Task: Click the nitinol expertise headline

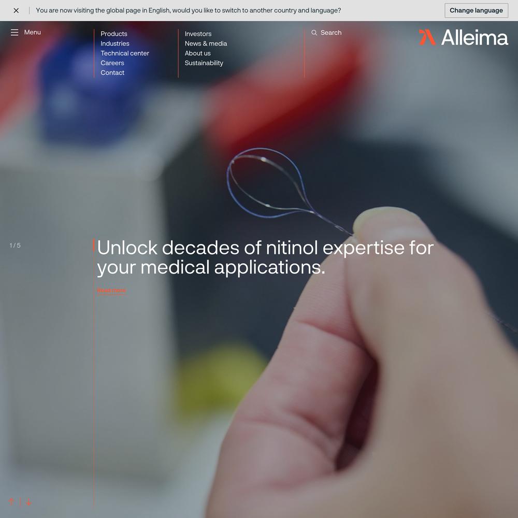Action: point(265,257)
